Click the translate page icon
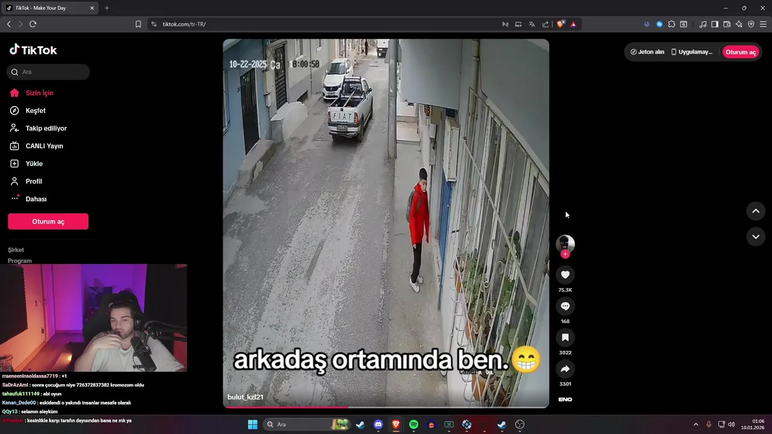This screenshot has width=772, height=434. point(532,24)
